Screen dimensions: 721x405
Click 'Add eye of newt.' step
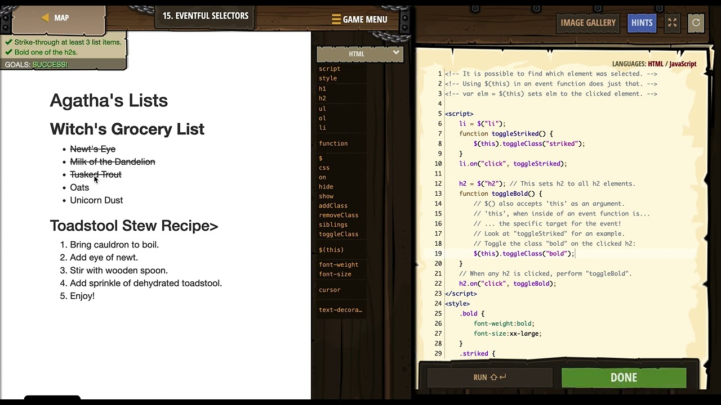(104, 258)
